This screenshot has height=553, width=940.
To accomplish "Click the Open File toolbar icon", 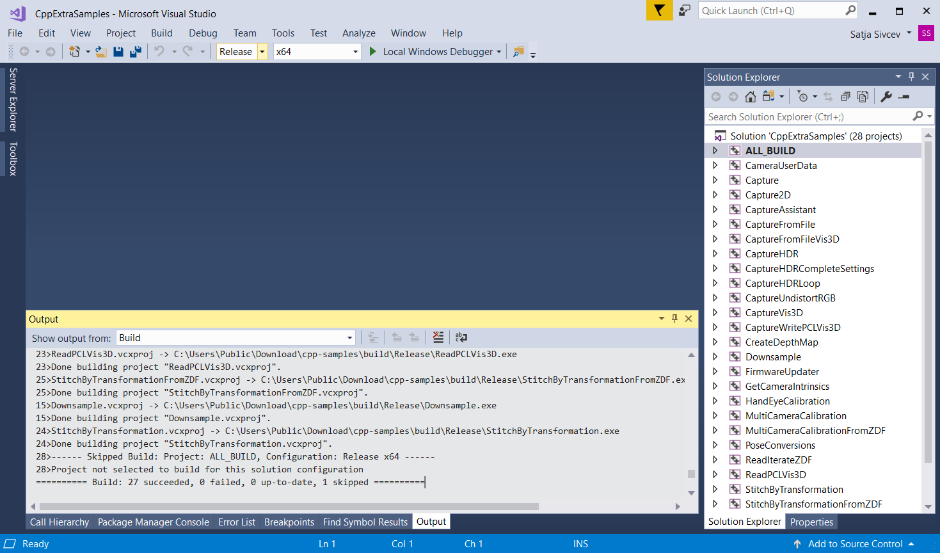I will 101,51.
